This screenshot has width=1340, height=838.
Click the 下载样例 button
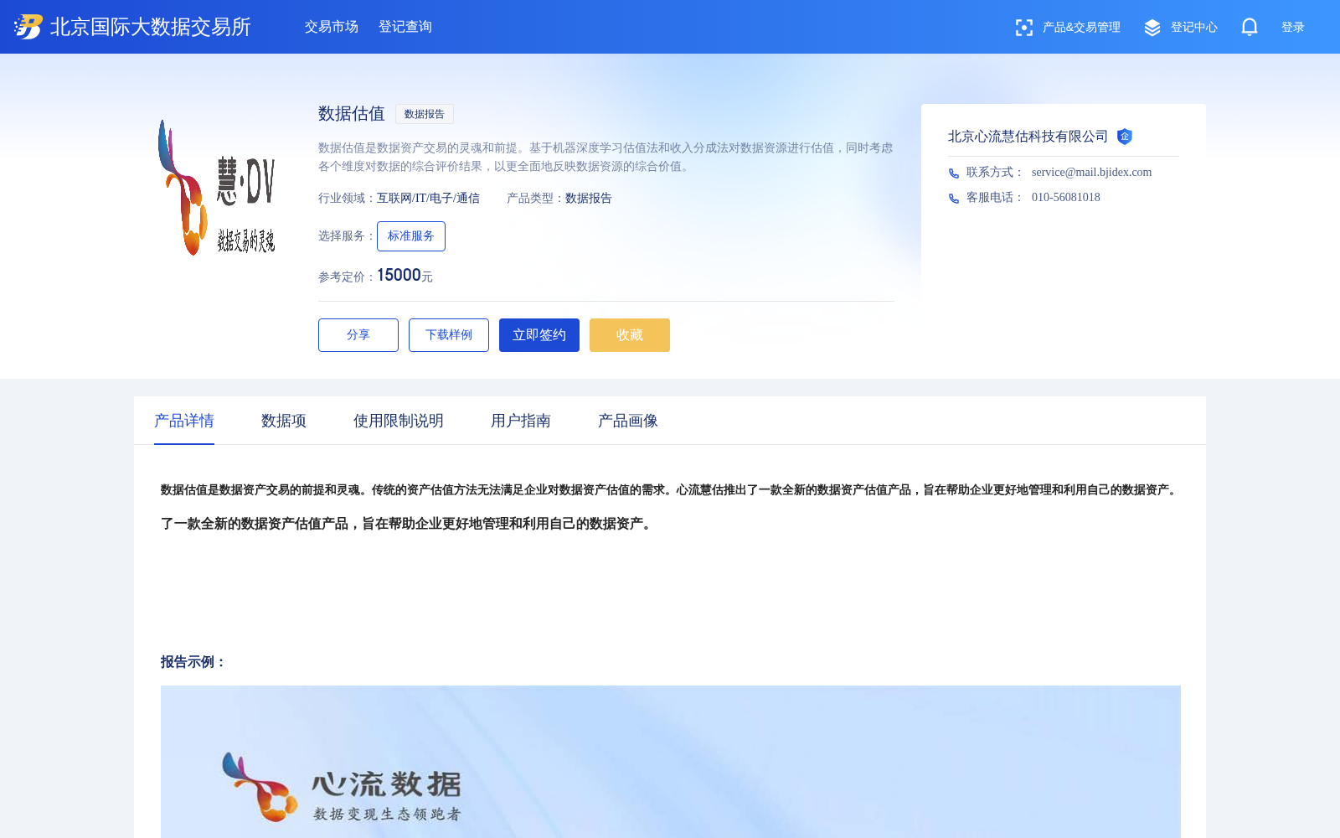(449, 335)
